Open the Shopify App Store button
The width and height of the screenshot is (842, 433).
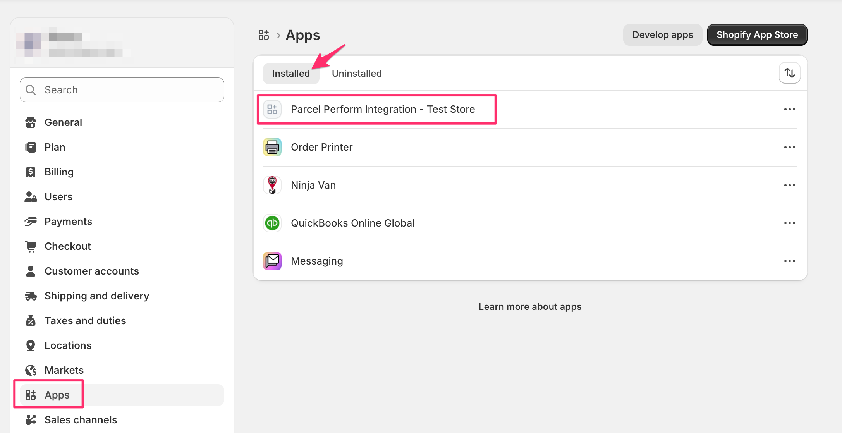click(757, 35)
